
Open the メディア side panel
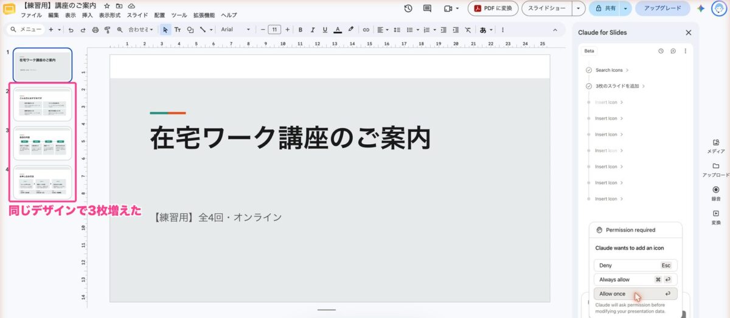(x=716, y=145)
